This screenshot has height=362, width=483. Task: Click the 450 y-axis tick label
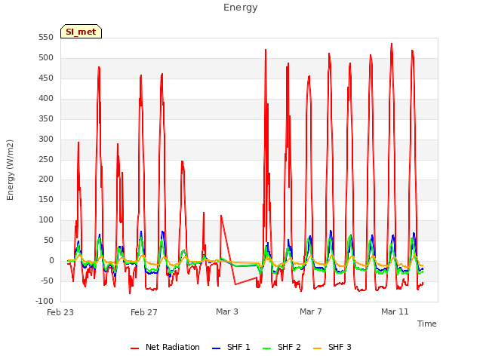(46, 78)
